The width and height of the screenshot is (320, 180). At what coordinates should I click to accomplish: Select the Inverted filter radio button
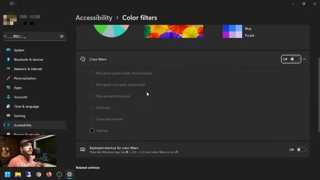click(x=92, y=130)
